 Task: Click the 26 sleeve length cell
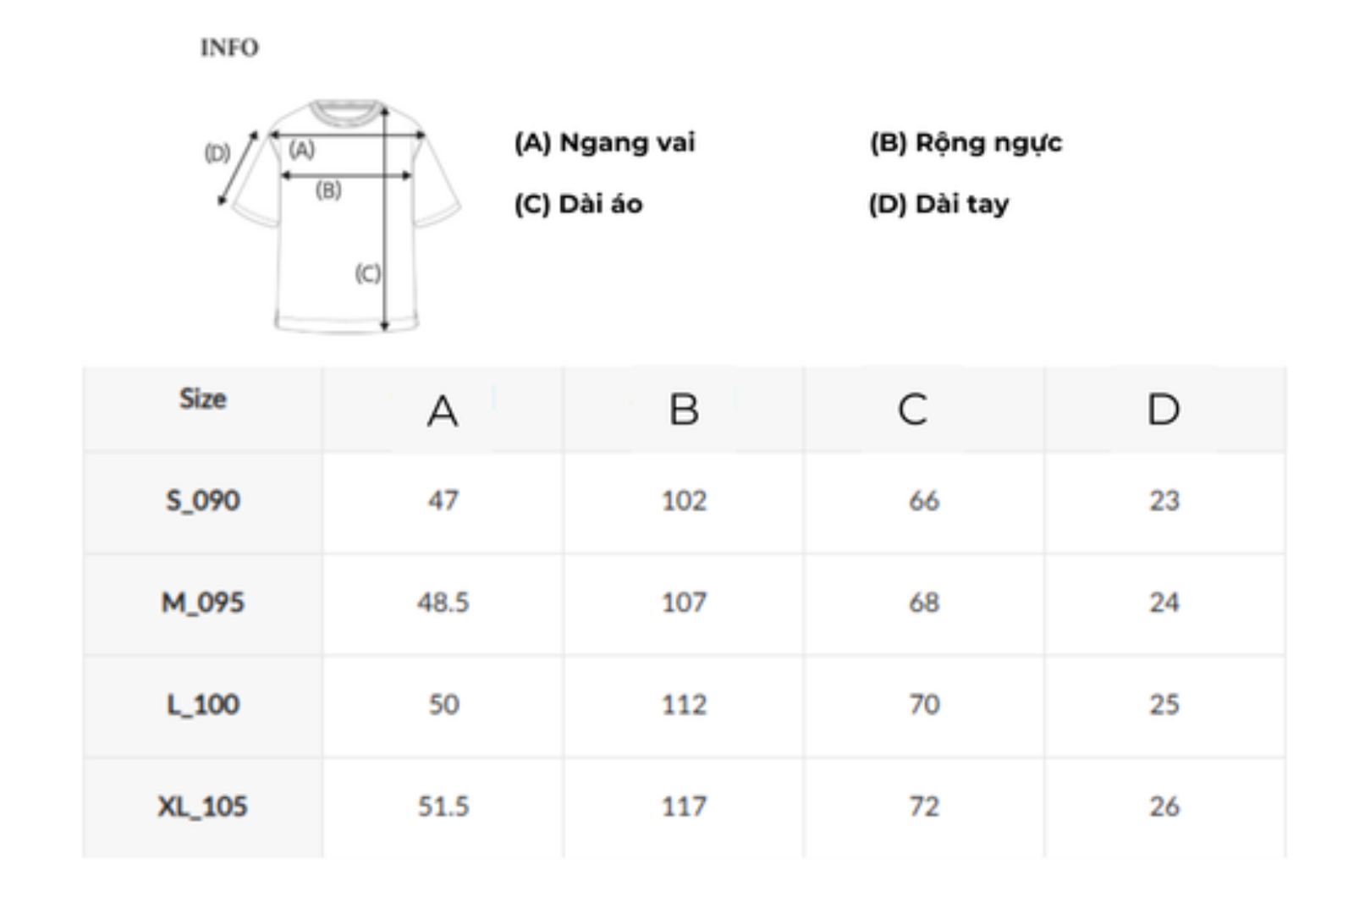pos(1164,807)
